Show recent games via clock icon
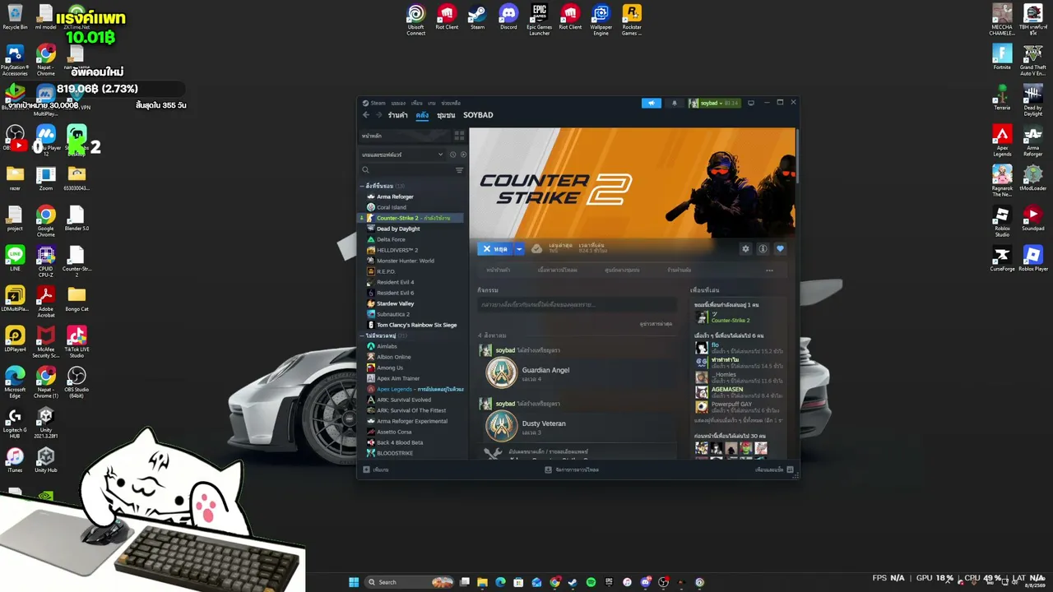 [452, 155]
